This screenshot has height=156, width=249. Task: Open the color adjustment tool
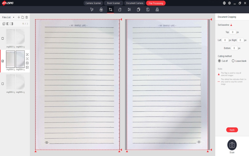click(x=101, y=9)
